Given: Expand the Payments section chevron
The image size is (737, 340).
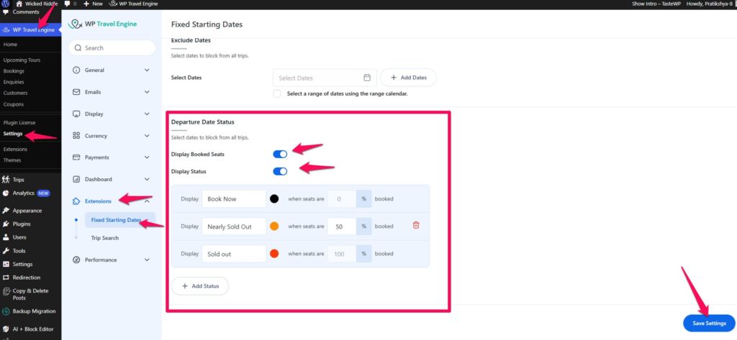Looking at the screenshot, I should click(x=147, y=157).
